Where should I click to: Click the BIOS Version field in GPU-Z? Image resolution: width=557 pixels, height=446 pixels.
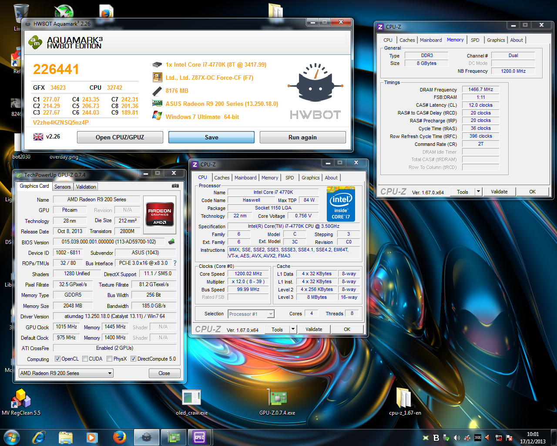point(110,242)
